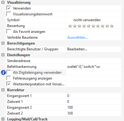Select the Symbol value 'nicht verwenden'

pos(87,20)
